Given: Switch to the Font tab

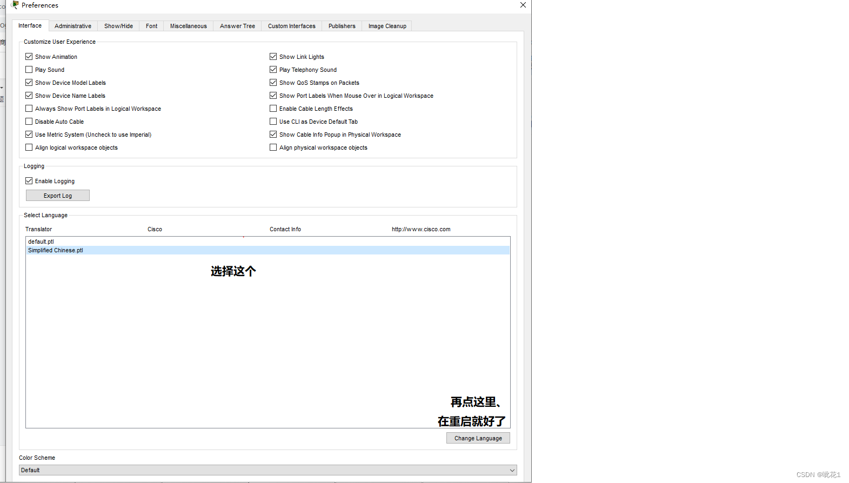Looking at the screenshot, I should click(151, 26).
